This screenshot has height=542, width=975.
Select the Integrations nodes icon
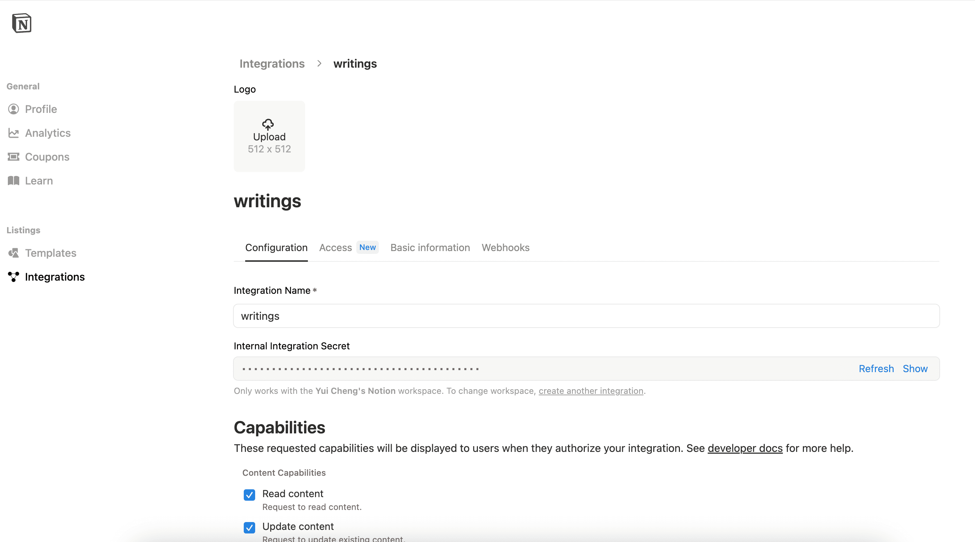[14, 277]
